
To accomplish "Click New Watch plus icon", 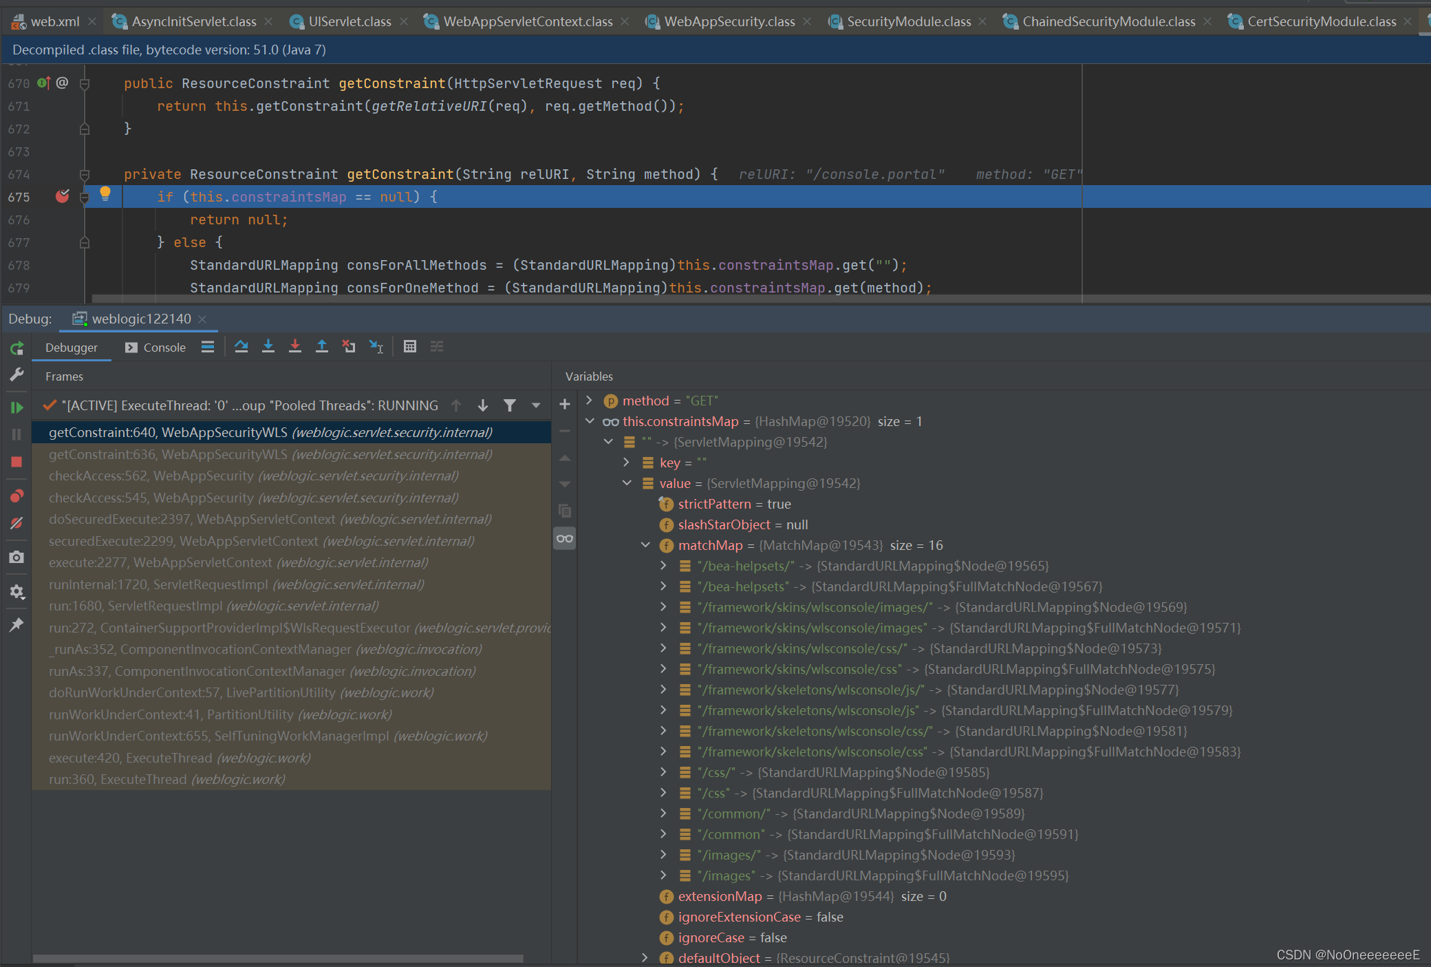I will click(x=565, y=405).
